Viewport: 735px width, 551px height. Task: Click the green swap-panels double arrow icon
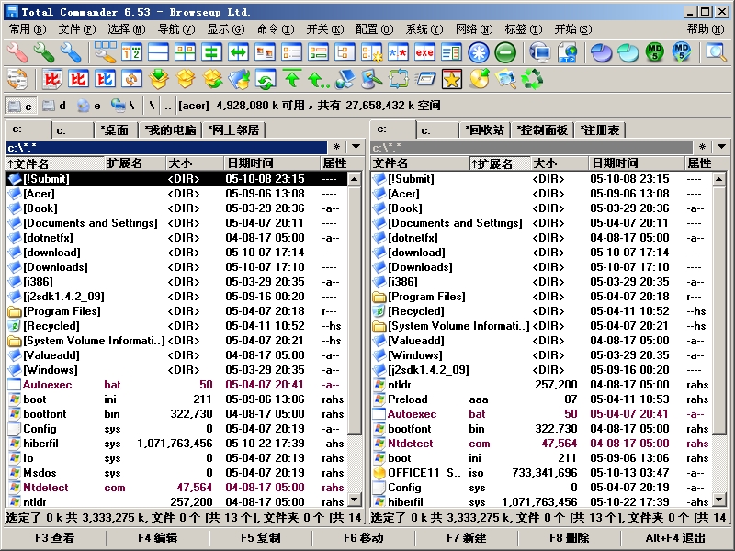238,52
